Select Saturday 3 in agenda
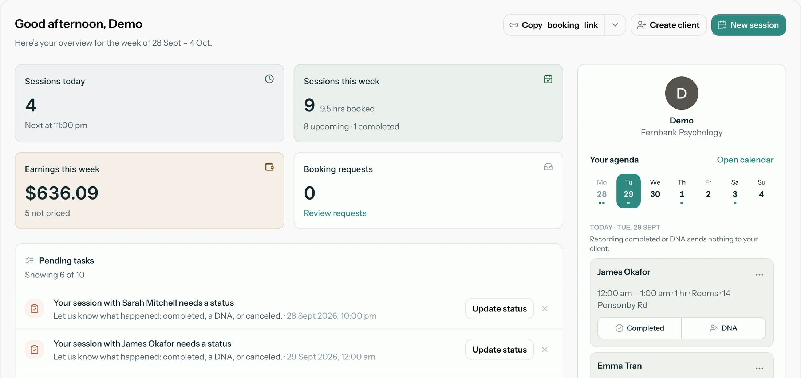 (735, 191)
